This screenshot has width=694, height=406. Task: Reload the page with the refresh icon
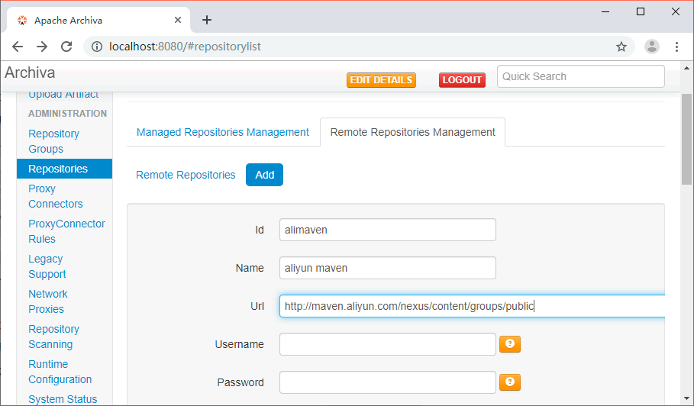(x=66, y=47)
